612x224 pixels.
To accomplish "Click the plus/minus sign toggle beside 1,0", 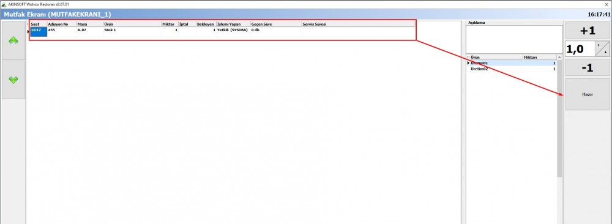I will [x=602, y=49].
